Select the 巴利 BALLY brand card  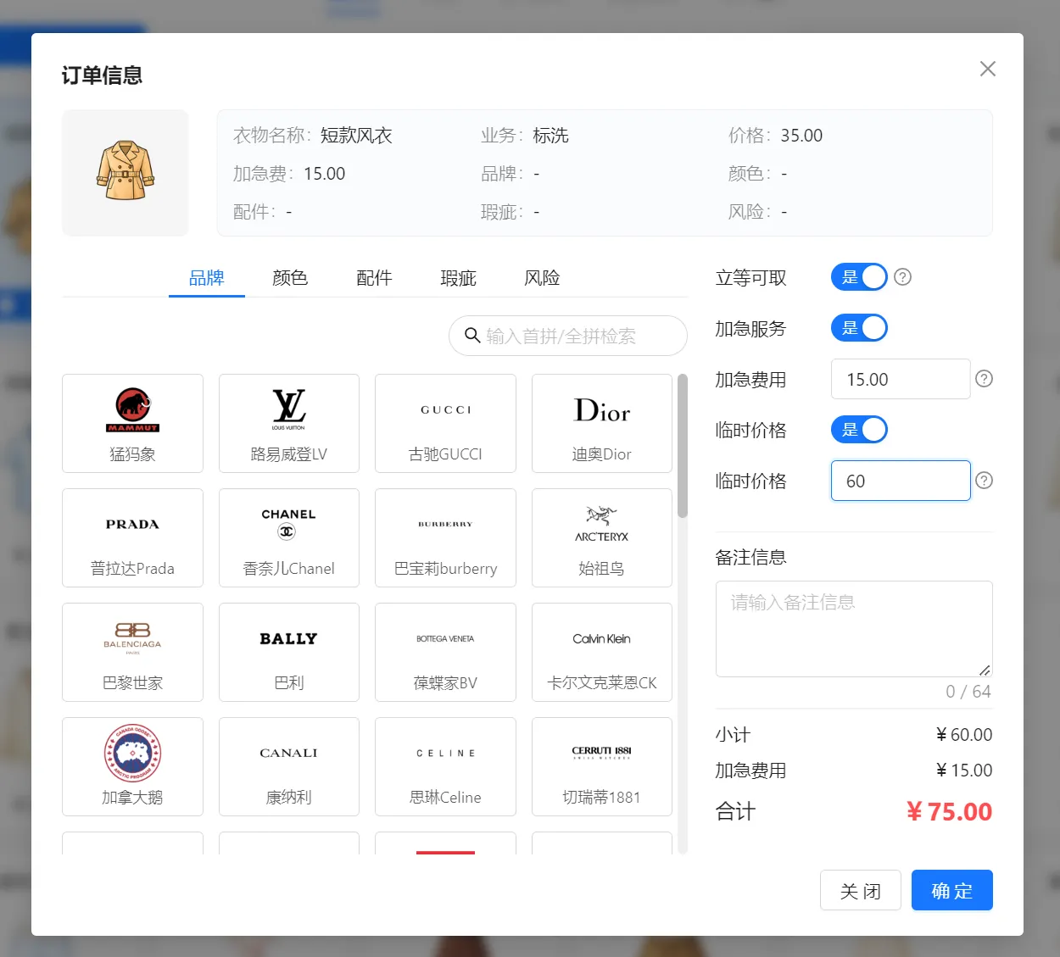[x=289, y=652]
